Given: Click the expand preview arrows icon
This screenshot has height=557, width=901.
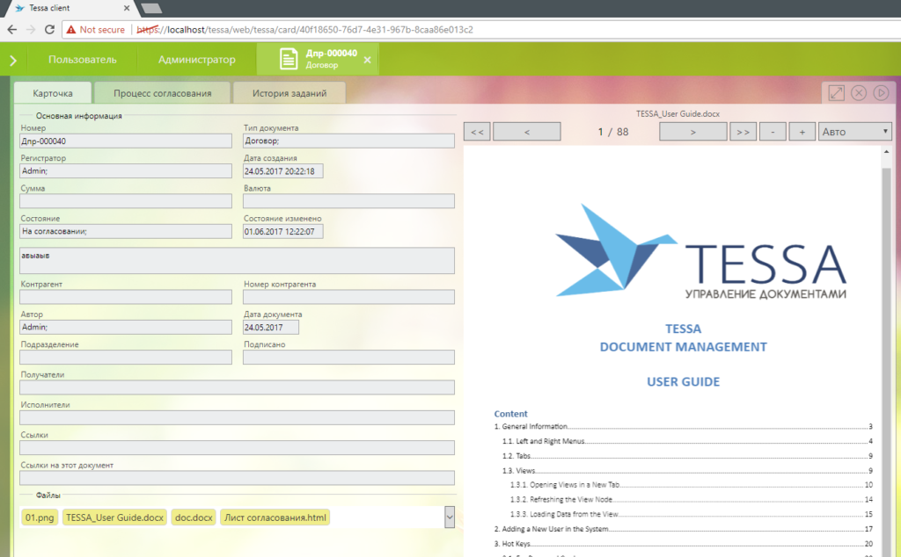Looking at the screenshot, I should (x=837, y=93).
